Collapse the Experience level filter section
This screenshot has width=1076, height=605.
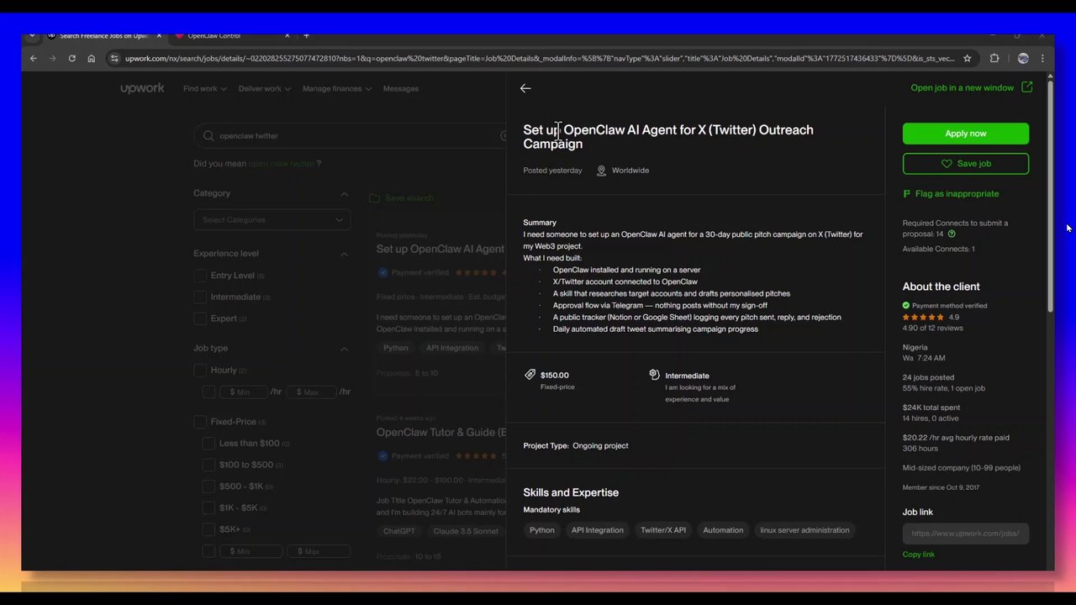click(344, 254)
